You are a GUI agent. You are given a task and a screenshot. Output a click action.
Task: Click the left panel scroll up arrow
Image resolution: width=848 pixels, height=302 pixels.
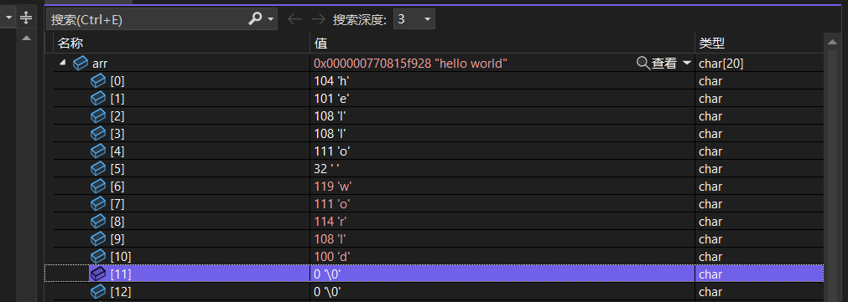pos(26,38)
